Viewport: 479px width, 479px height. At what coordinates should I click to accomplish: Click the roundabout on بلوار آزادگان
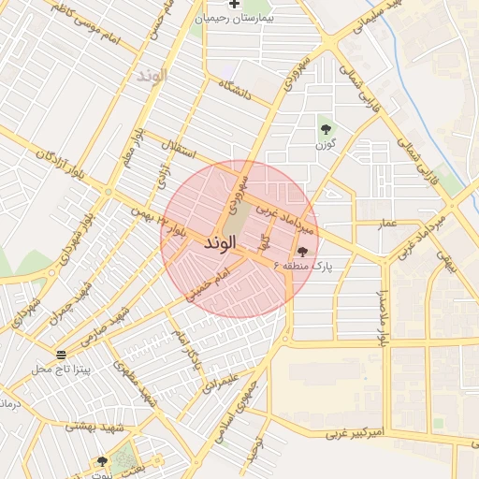pyautogui.click(x=109, y=192)
